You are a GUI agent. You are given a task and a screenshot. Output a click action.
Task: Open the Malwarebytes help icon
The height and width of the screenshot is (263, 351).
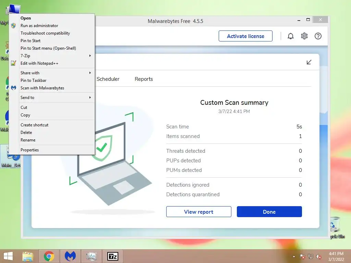(318, 36)
